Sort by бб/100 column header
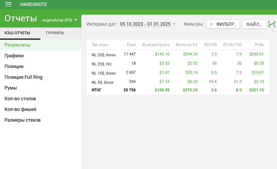The height and width of the screenshot is (169, 277). [x=210, y=45]
